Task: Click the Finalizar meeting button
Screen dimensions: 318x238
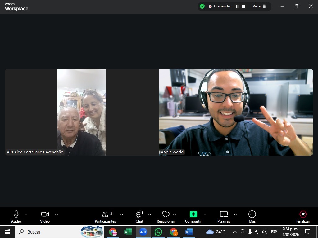Action: tap(303, 216)
